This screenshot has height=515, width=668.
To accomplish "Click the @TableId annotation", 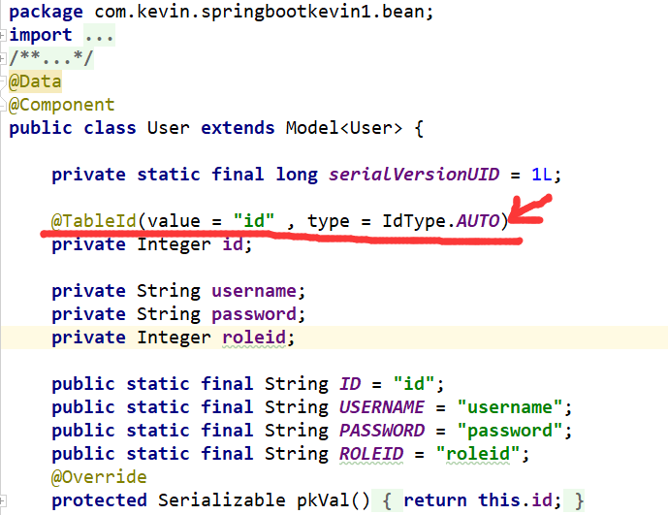I will tap(94, 221).
